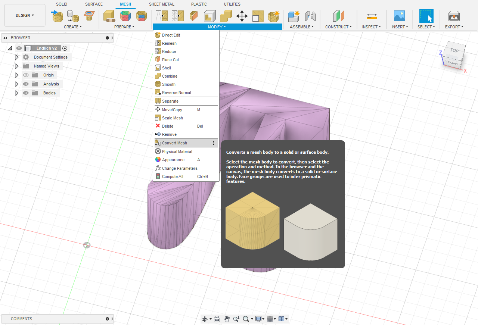The width and height of the screenshot is (478, 325).
Task: Click the New Component icon in Assemble group
Action: (x=294, y=16)
